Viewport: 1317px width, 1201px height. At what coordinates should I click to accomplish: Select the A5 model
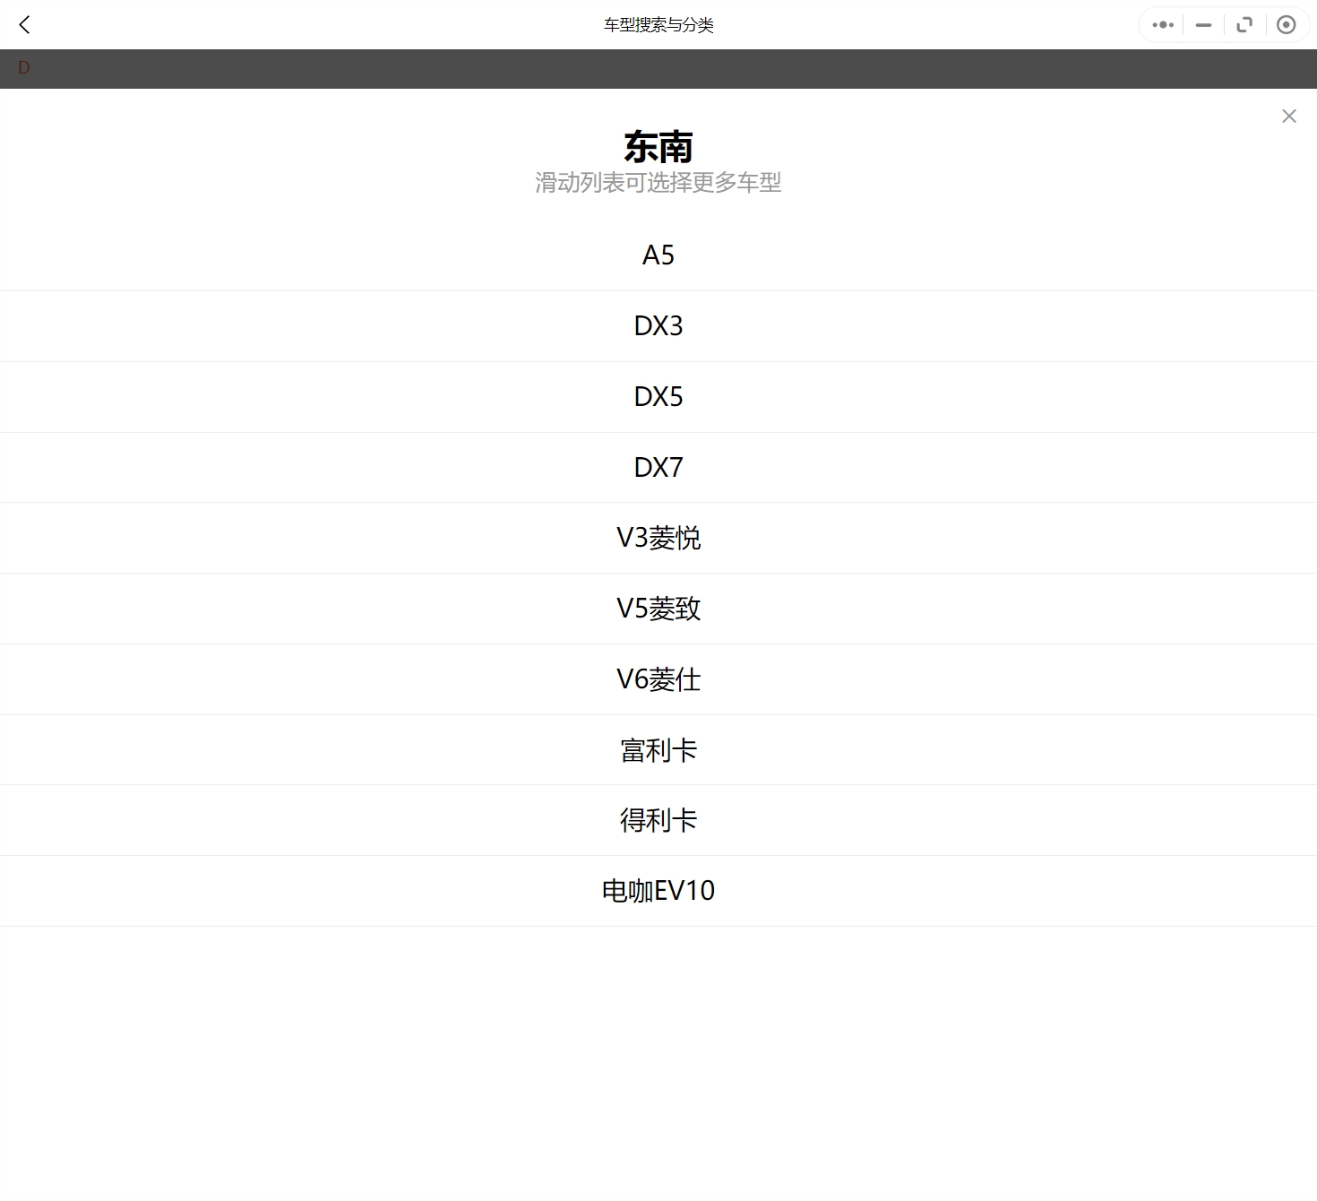coord(658,255)
